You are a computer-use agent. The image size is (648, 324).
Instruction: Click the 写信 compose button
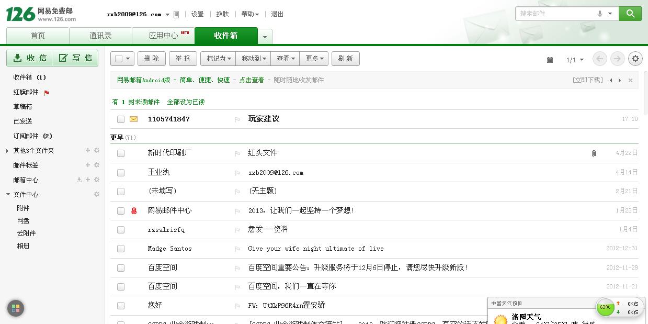(75, 58)
